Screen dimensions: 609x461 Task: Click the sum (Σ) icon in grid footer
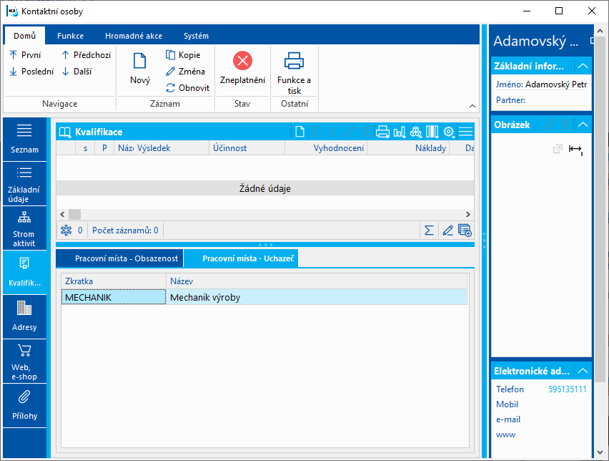coord(429,230)
